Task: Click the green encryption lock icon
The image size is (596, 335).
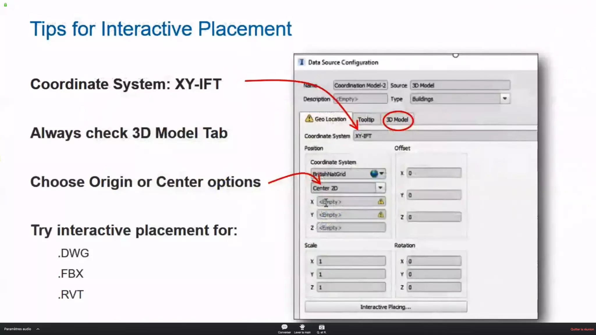Action: click(x=5, y=5)
